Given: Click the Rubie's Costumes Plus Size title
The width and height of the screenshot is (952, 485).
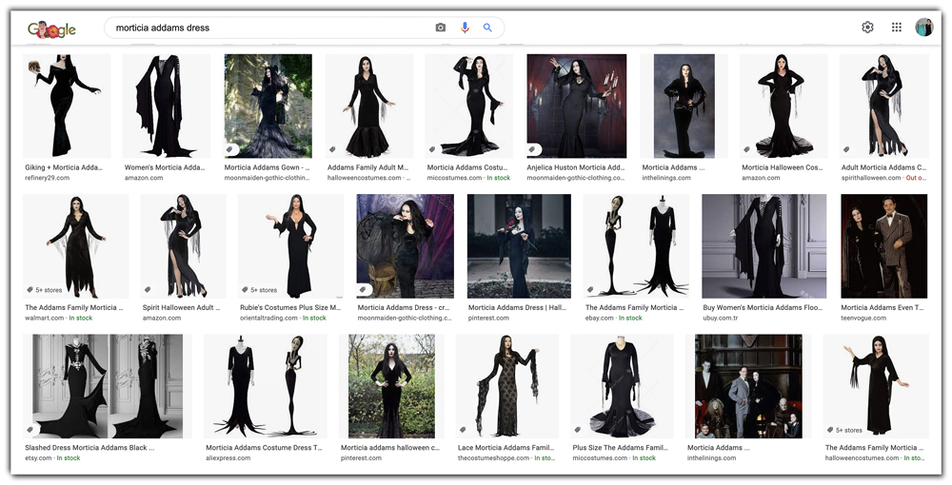Looking at the screenshot, I should [x=290, y=307].
